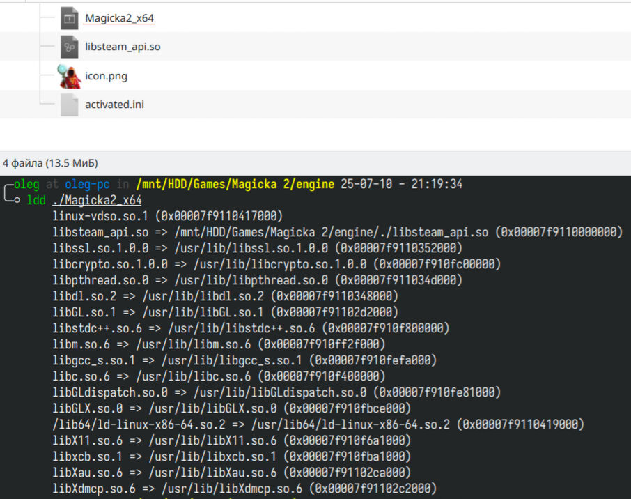Click the terminal line 'libm.so.6 =>'
Viewport: 631px width, 499px height.
(x=219, y=344)
